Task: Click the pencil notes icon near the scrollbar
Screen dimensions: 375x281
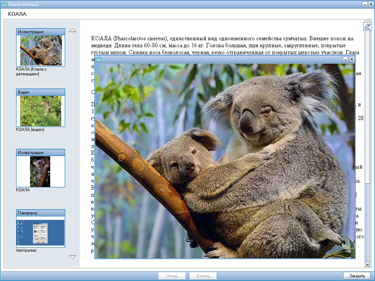Action: point(367,26)
